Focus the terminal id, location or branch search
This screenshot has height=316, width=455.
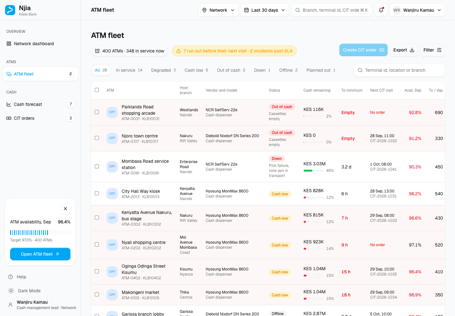click(x=399, y=70)
